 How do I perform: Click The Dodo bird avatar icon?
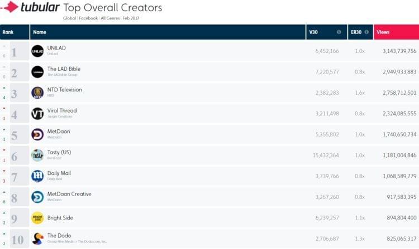(x=37, y=238)
